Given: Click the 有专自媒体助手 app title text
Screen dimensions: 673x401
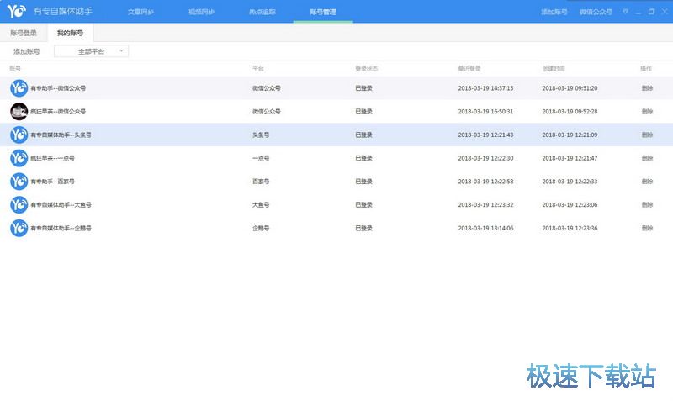Looking at the screenshot, I should tap(62, 11).
